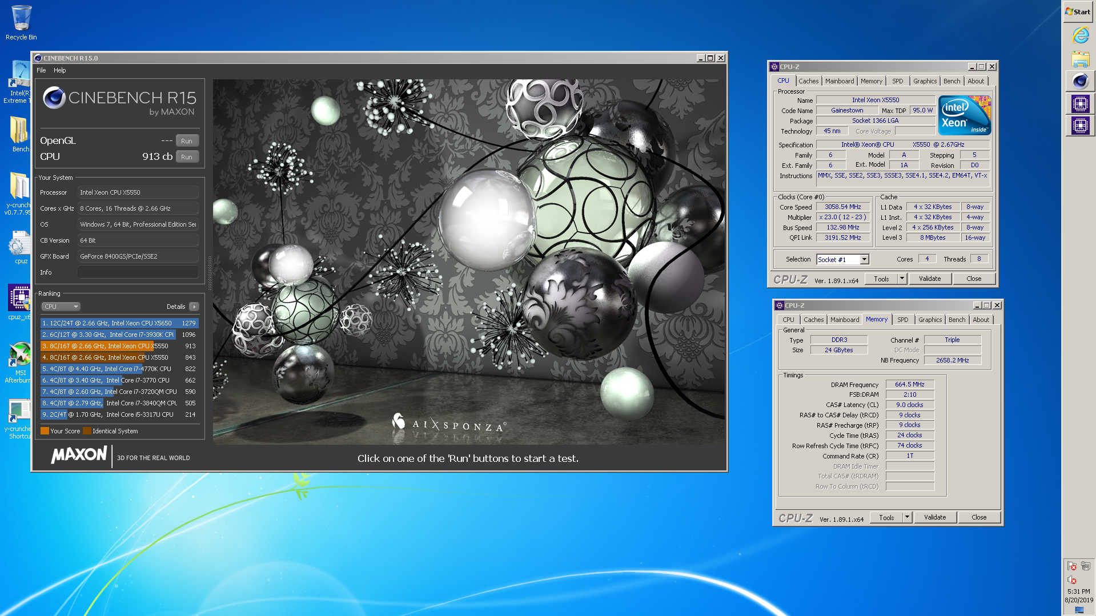This screenshot has height=616, width=1096.
Task: Open the network tray icon
Action: pos(1085,566)
